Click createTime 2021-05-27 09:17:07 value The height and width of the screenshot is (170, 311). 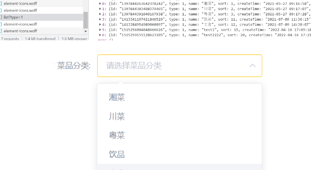[286, 9]
